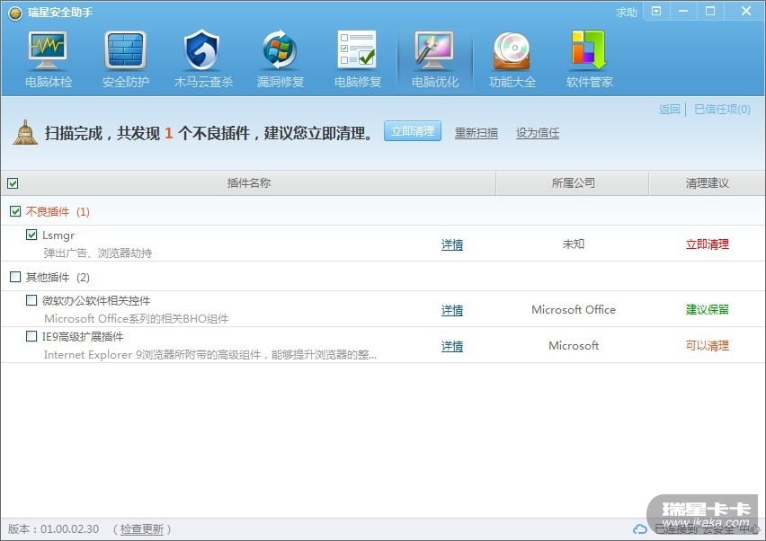Click the 返回 back link
766x541 pixels.
coord(669,110)
